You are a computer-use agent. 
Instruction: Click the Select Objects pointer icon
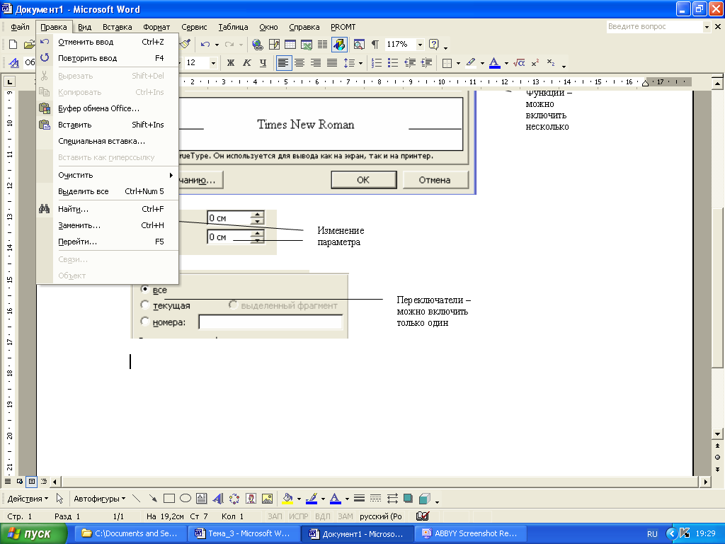click(x=59, y=498)
